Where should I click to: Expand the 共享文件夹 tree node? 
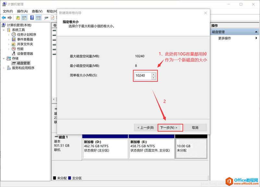coord(9,44)
